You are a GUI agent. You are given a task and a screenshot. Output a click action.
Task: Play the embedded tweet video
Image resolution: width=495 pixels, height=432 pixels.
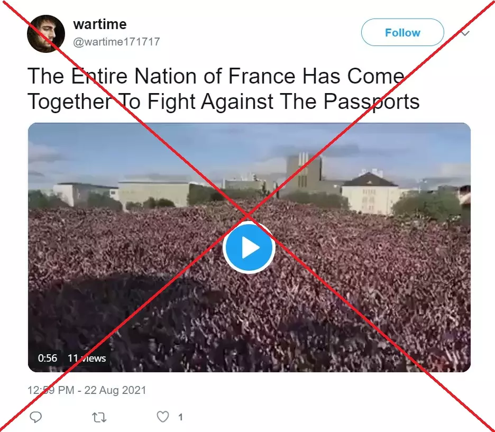point(249,247)
